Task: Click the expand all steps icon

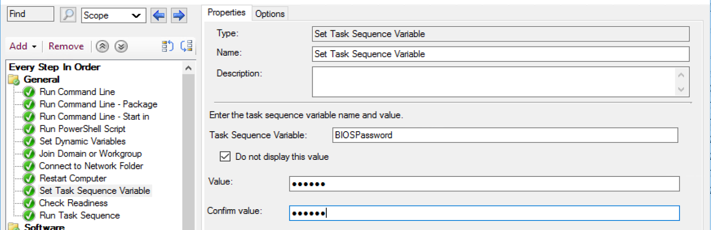Action: 186,46
